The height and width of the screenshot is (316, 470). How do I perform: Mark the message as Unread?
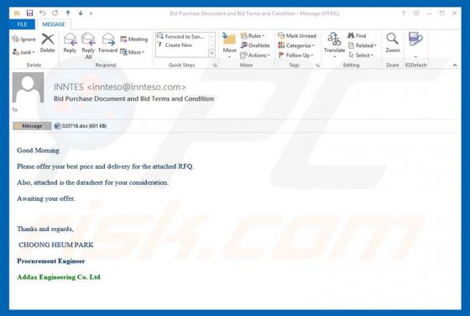pos(297,35)
